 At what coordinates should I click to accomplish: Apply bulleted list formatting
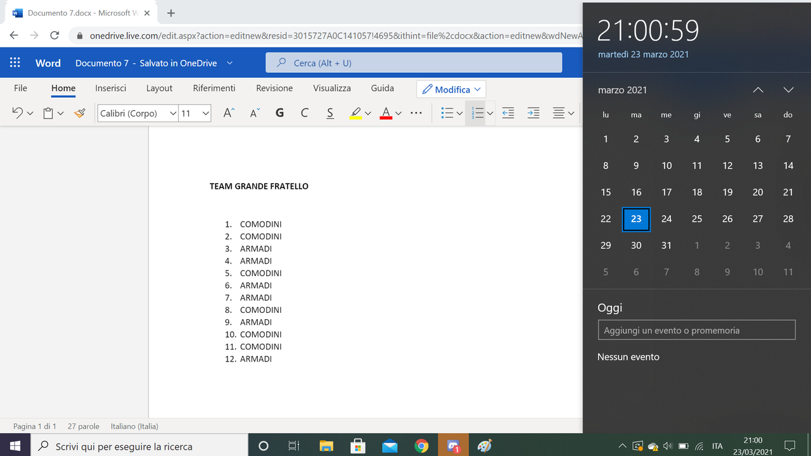447,113
